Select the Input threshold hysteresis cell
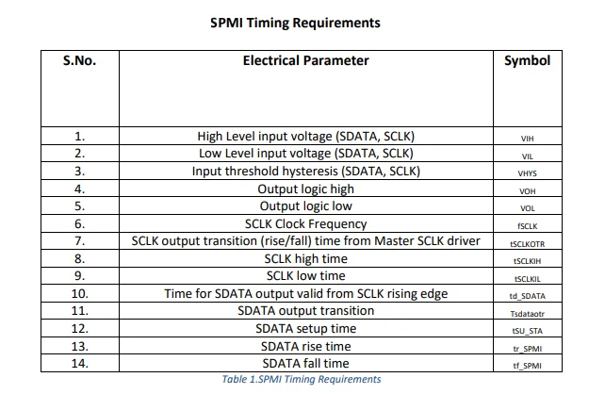This screenshot has height=394, width=605. [x=306, y=172]
